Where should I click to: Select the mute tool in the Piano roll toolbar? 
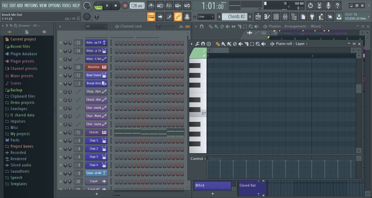[x=240, y=44]
